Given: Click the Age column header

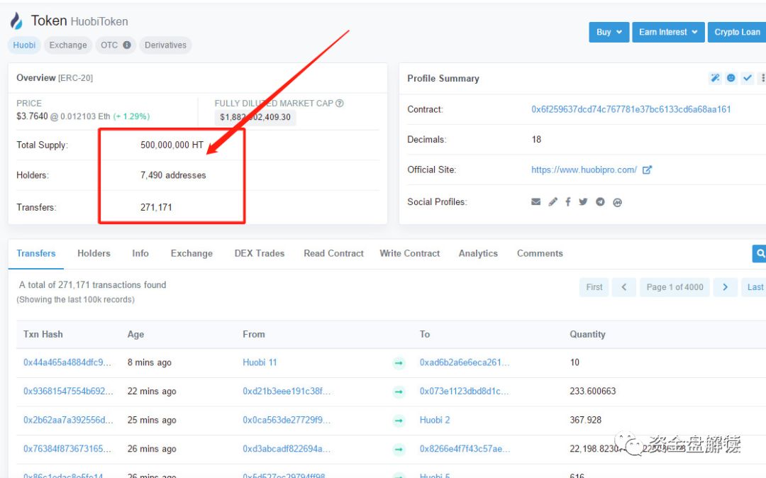Looking at the screenshot, I should [x=135, y=335].
